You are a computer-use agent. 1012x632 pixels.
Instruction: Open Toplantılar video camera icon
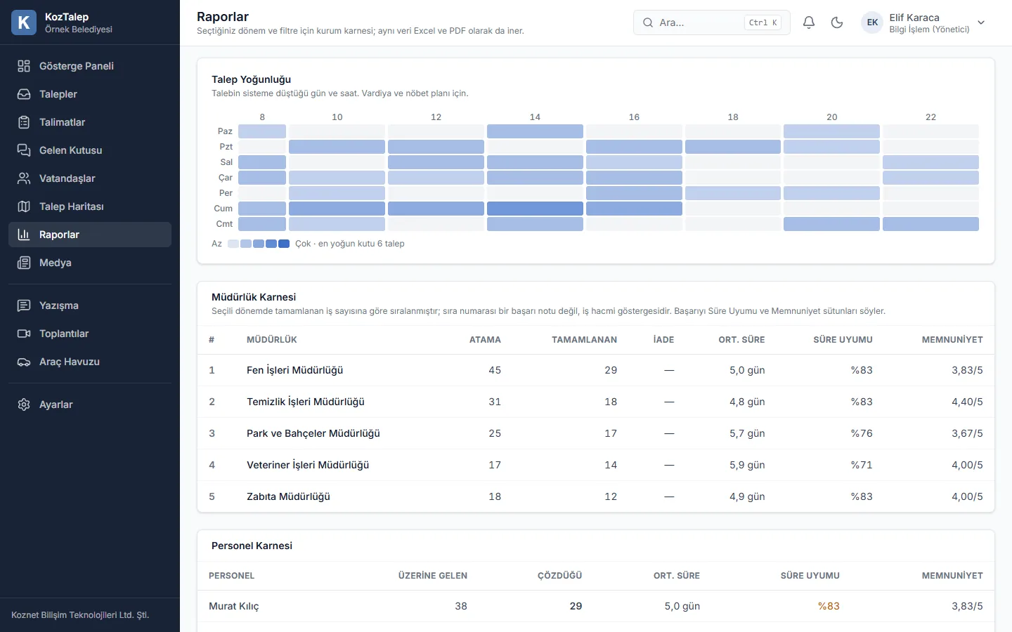pyautogui.click(x=24, y=334)
